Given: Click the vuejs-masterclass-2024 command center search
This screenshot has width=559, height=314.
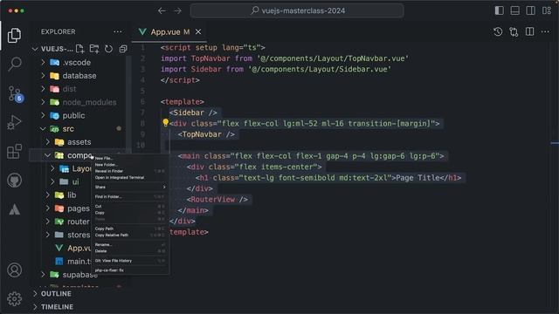Looking at the screenshot, I should pos(297,10).
